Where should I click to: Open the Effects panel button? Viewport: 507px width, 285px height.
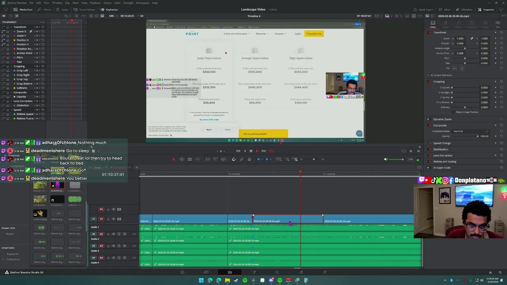pos(44,9)
